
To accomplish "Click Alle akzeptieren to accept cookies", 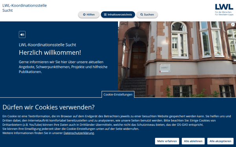I will [x=220, y=141].
